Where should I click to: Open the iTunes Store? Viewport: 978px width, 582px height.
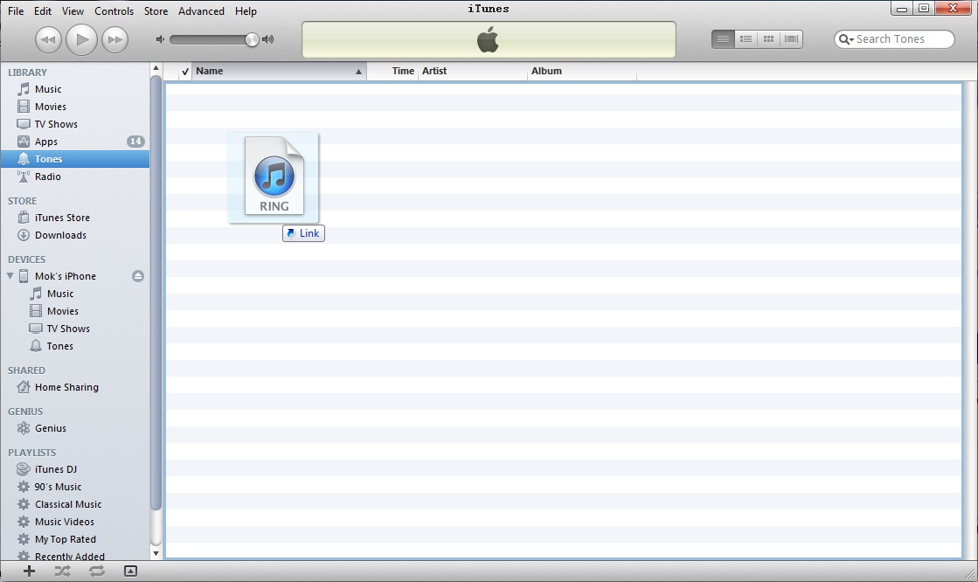click(x=75, y=218)
